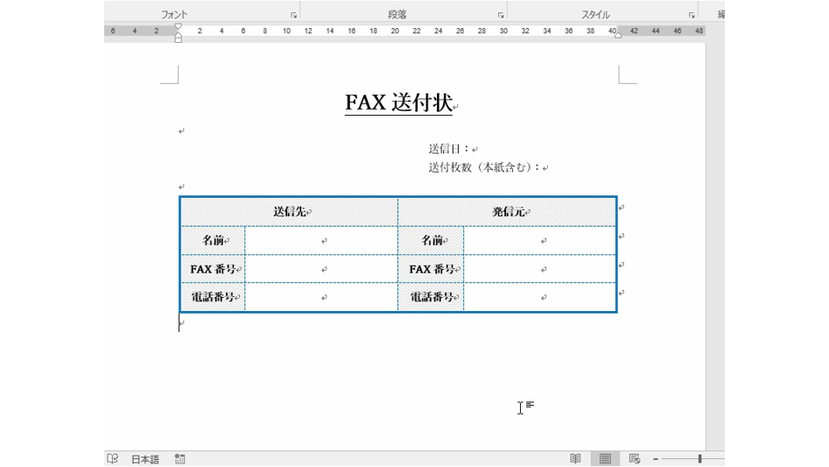The image size is (829, 467).
Task: Select Print Layout view button
Action: pos(605,458)
